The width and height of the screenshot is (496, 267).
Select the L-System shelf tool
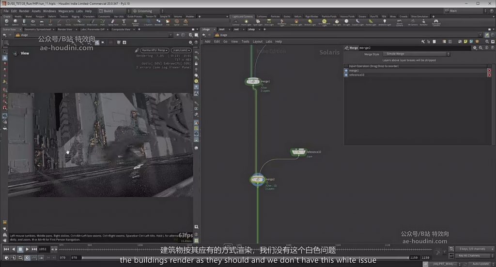coord(148,22)
